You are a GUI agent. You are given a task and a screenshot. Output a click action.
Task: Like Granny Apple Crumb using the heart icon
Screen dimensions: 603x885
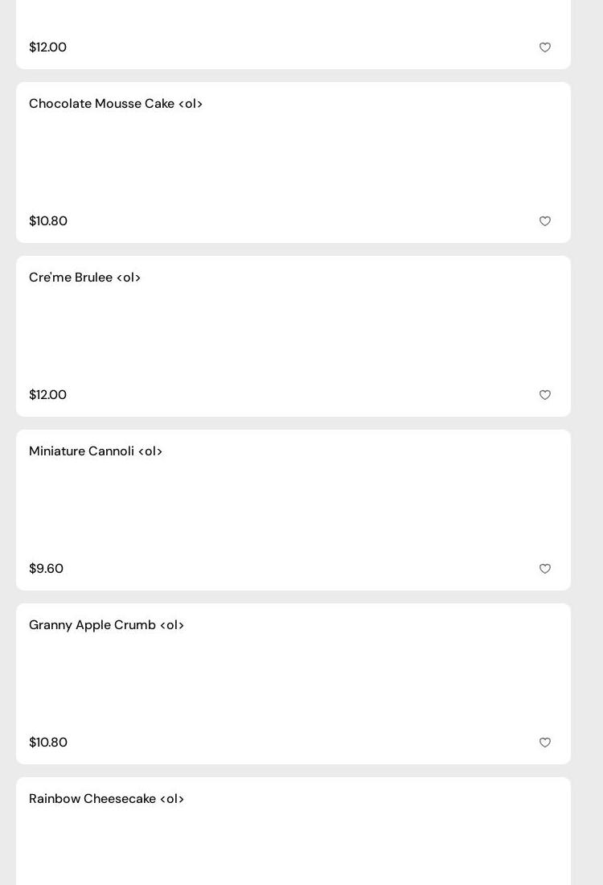(545, 743)
